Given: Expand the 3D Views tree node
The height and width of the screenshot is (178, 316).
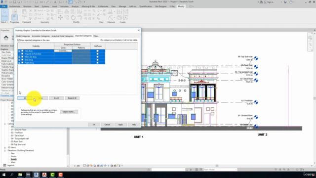Looking at the screenshot, I should (5, 147).
